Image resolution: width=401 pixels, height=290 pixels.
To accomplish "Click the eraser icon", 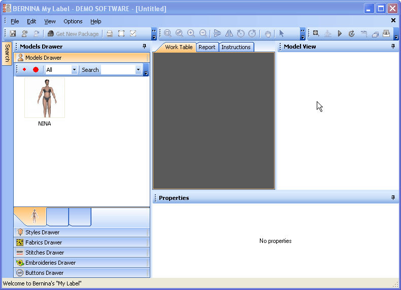I will [x=375, y=34].
